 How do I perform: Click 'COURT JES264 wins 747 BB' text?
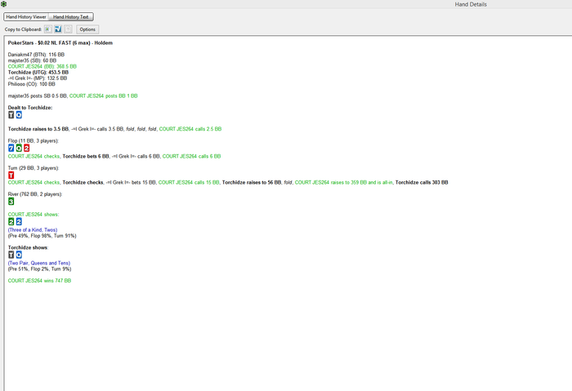[x=40, y=281]
